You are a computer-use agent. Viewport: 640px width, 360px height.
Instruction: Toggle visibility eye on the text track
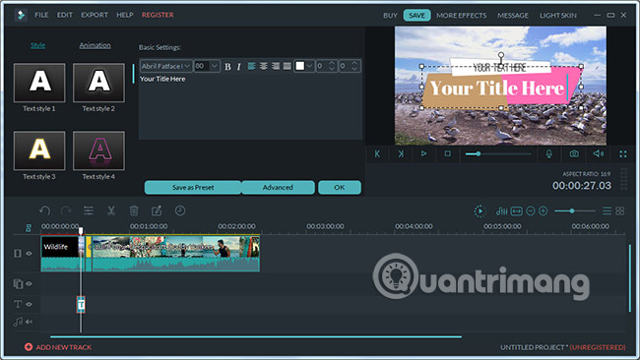click(29, 304)
